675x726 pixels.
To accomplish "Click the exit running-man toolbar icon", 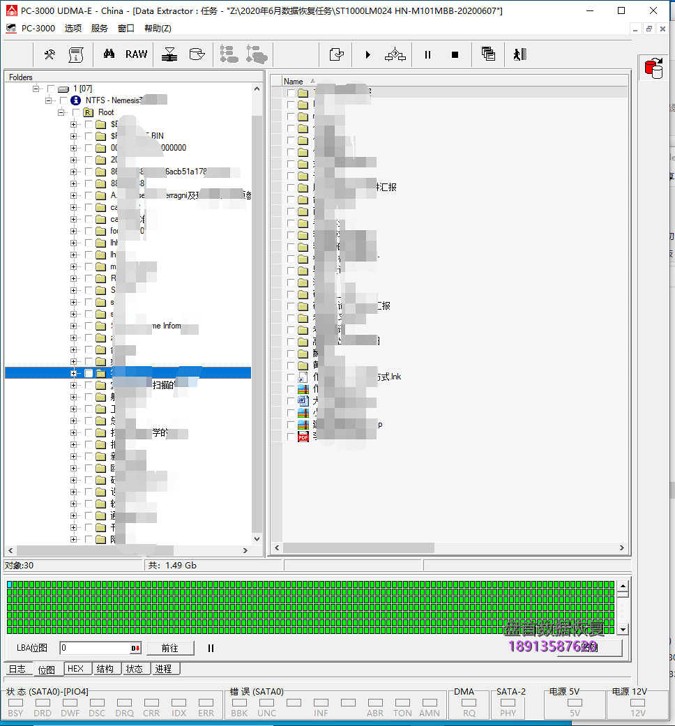I will click(x=520, y=54).
